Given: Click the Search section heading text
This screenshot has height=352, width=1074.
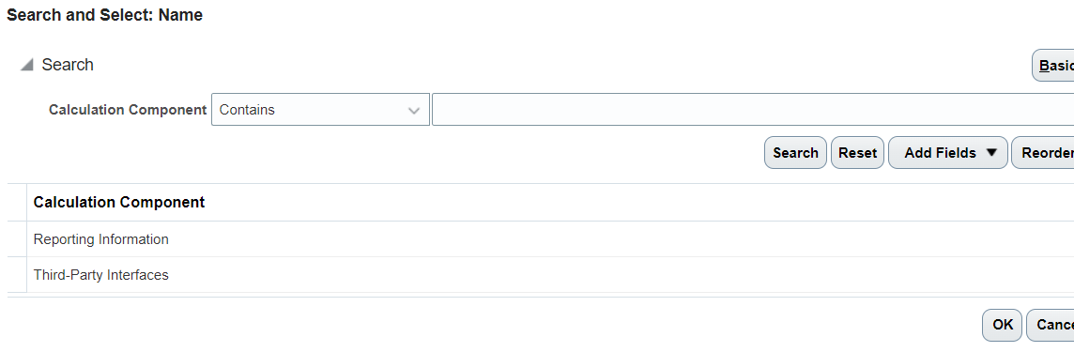Looking at the screenshot, I should tap(68, 65).
